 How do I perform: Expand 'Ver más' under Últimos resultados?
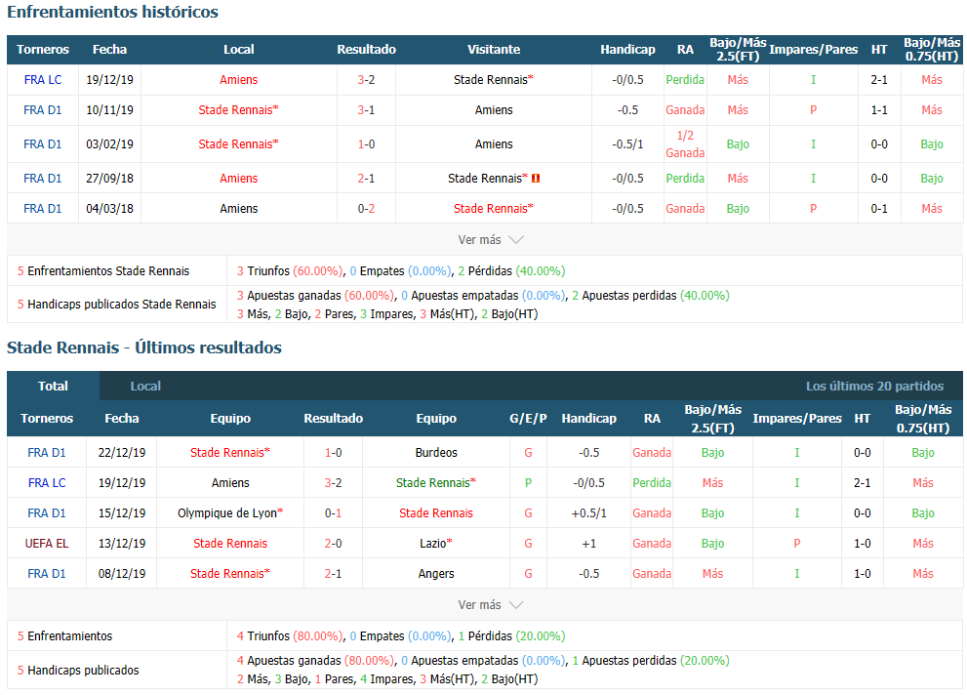490,605
